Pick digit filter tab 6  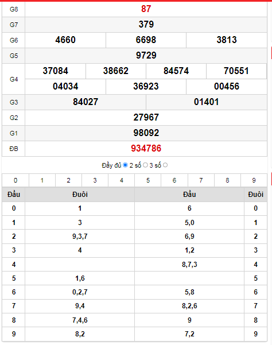pos(174,180)
